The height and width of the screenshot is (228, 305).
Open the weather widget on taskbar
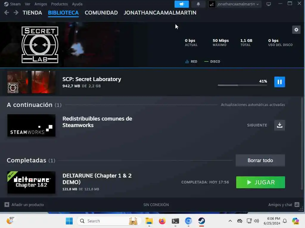tap(10, 221)
